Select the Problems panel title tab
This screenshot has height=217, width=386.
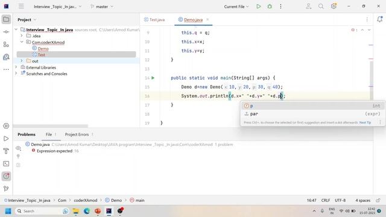tap(27, 134)
